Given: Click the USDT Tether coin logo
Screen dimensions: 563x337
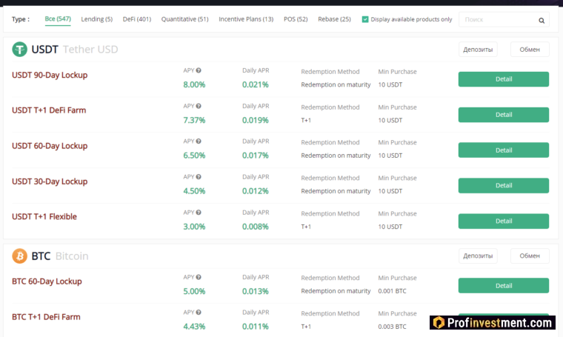Looking at the screenshot, I should 19,49.
